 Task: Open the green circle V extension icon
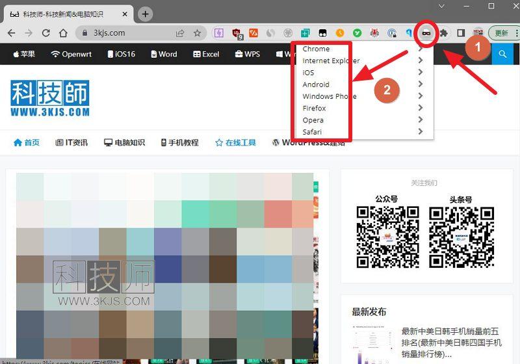[357, 32]
